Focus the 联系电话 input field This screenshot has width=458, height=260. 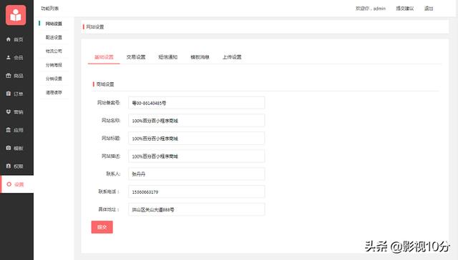click(x=197, y=192)
